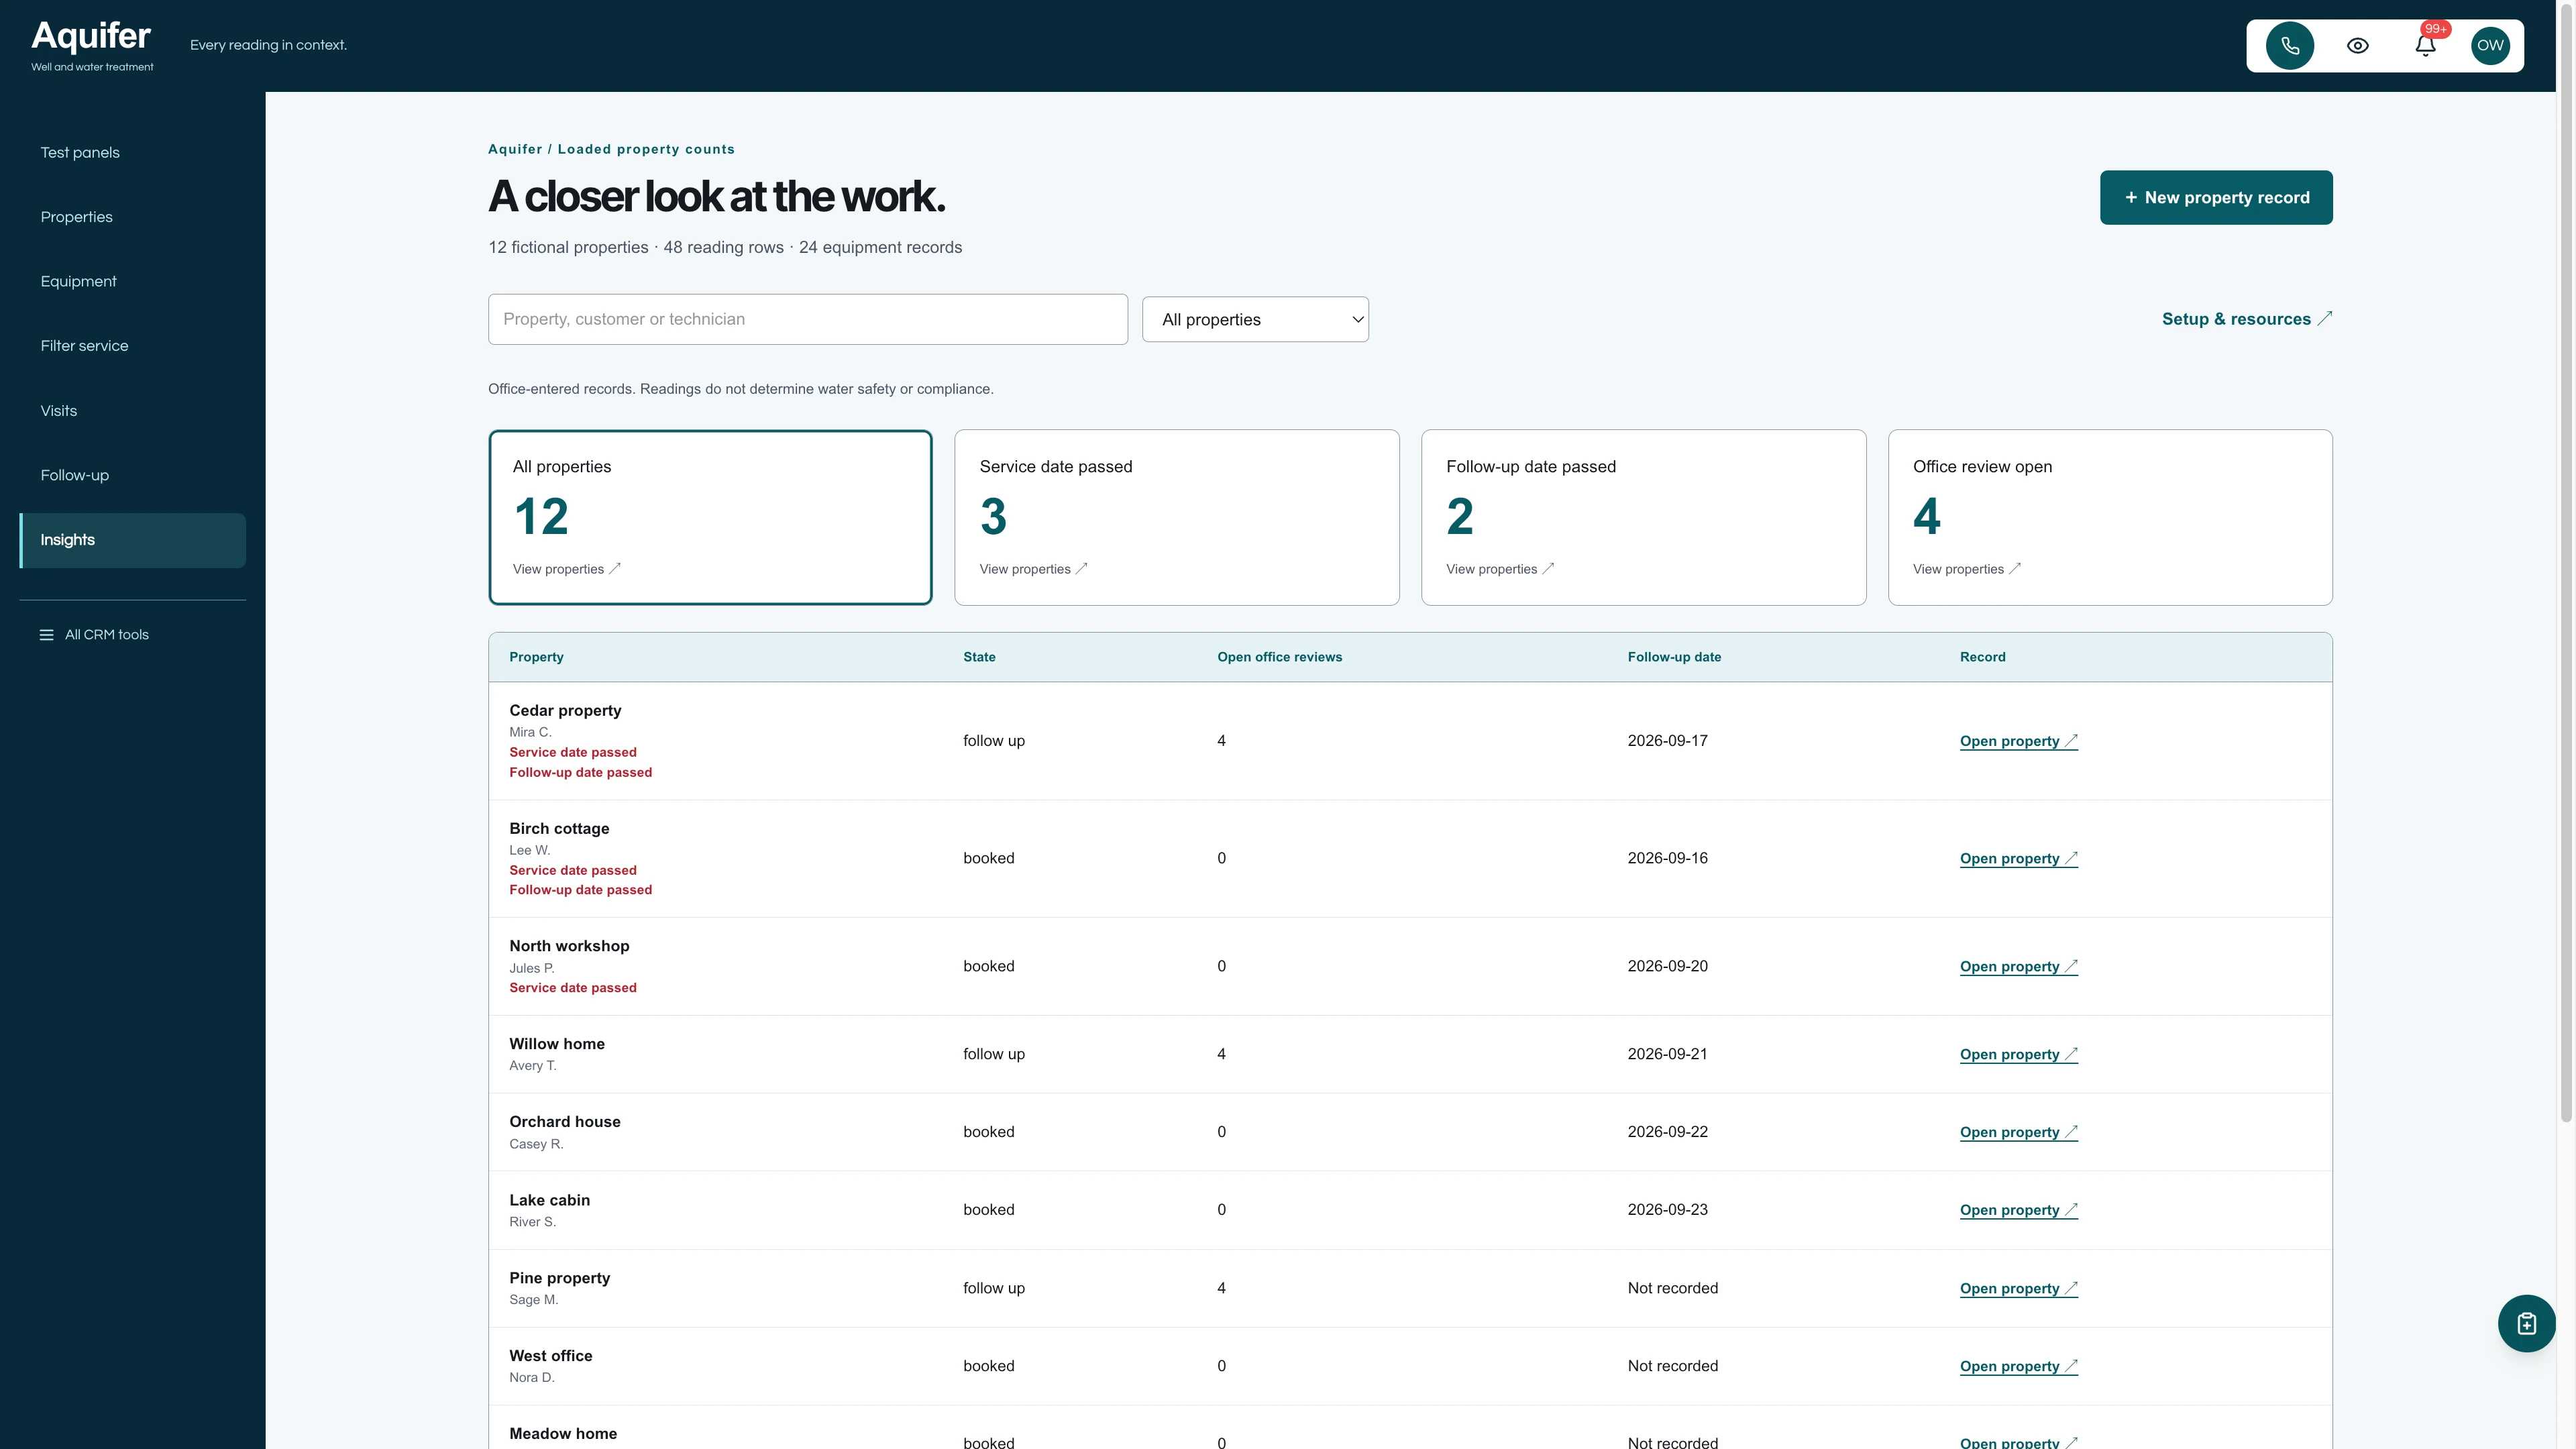Toggle the eye visibility icon in header
Screen dimensions: 2576x1449
click(2357, 45)
